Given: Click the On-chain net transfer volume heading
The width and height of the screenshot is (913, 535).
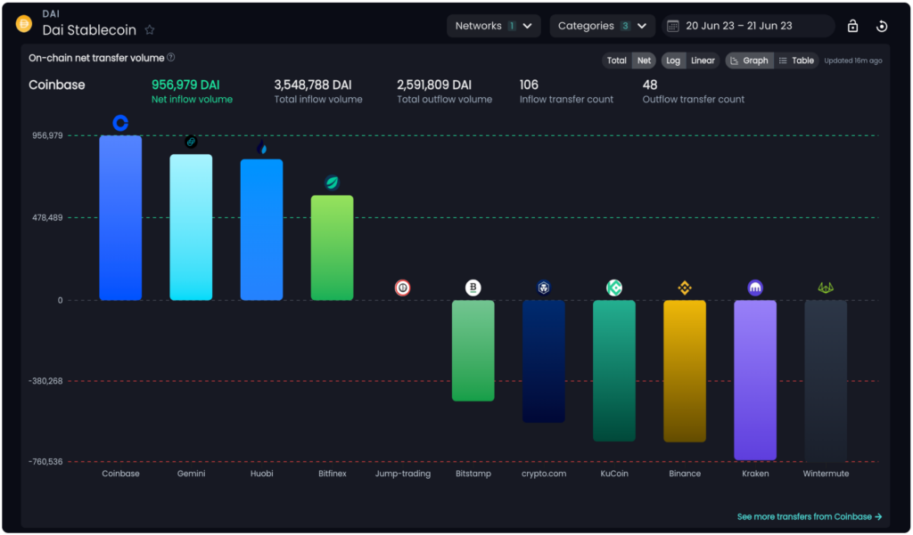Looking at the screenshot, I should [96, 58].
